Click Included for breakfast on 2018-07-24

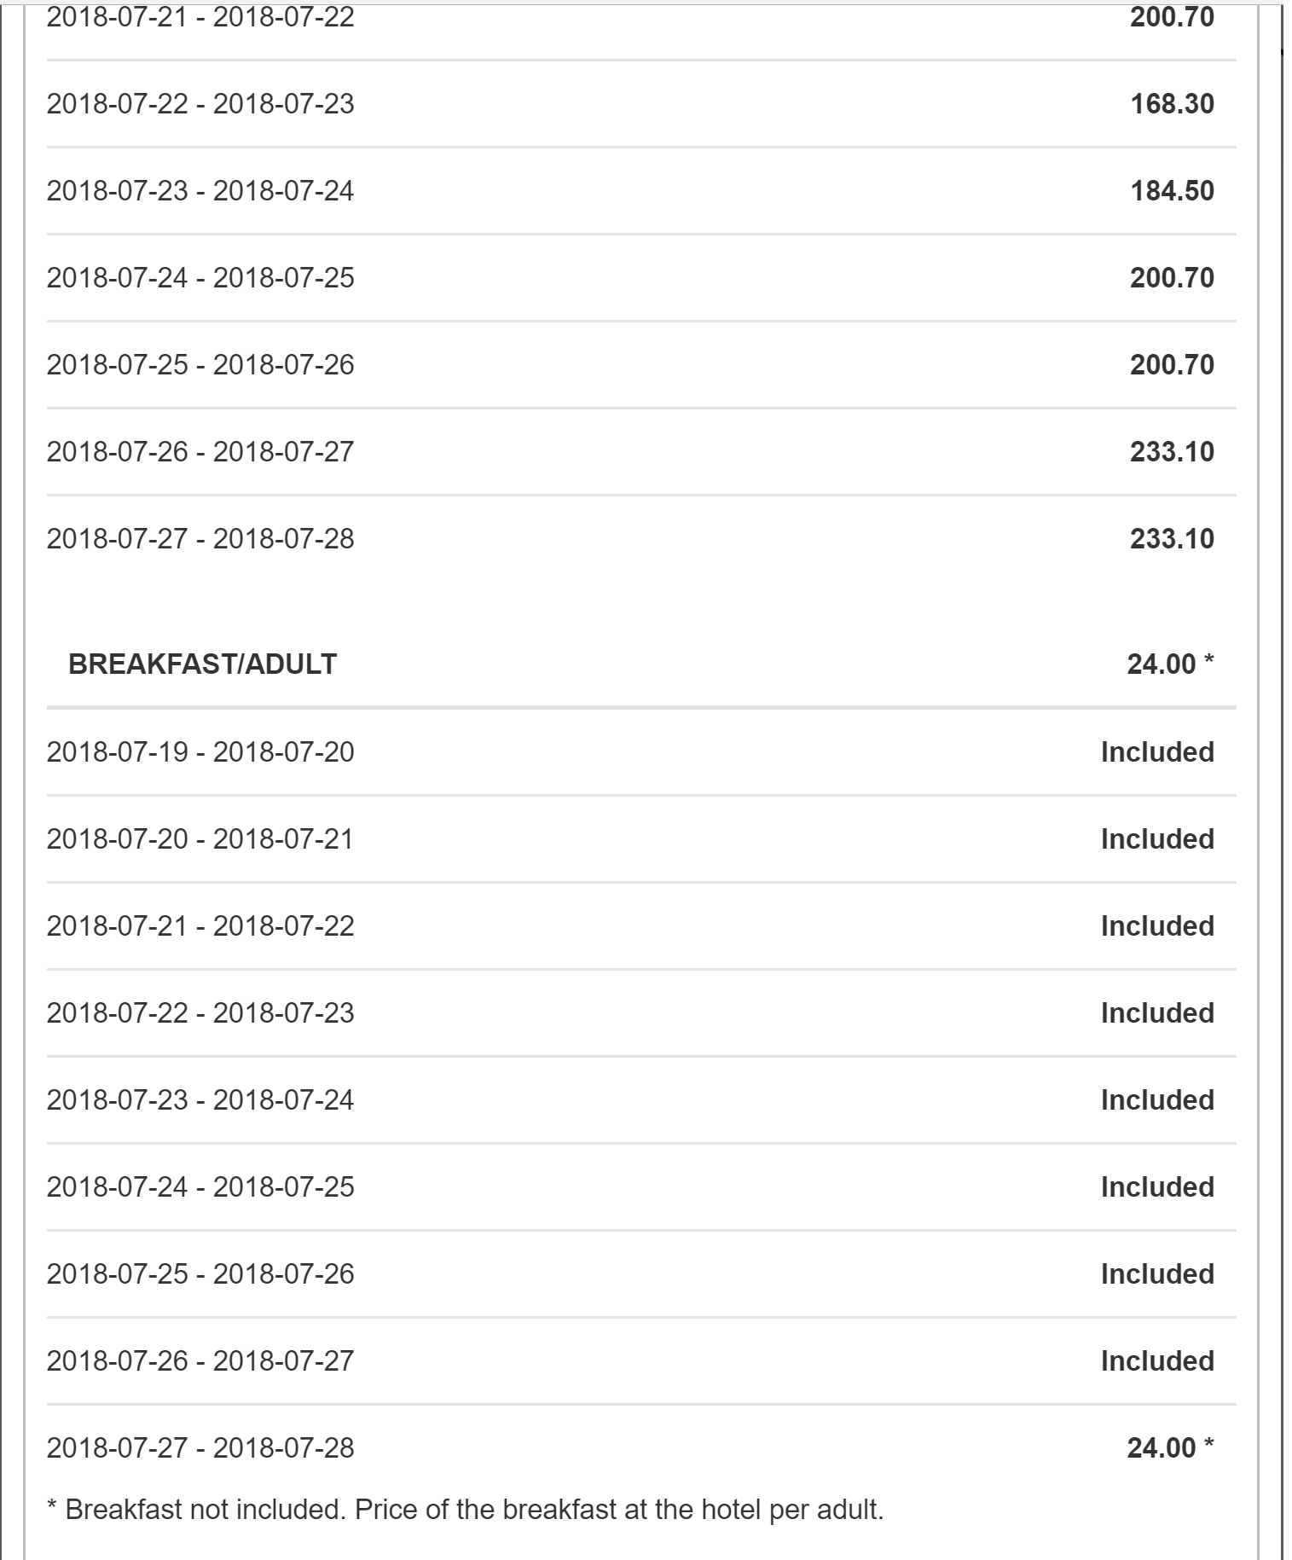[1156, 1187]
